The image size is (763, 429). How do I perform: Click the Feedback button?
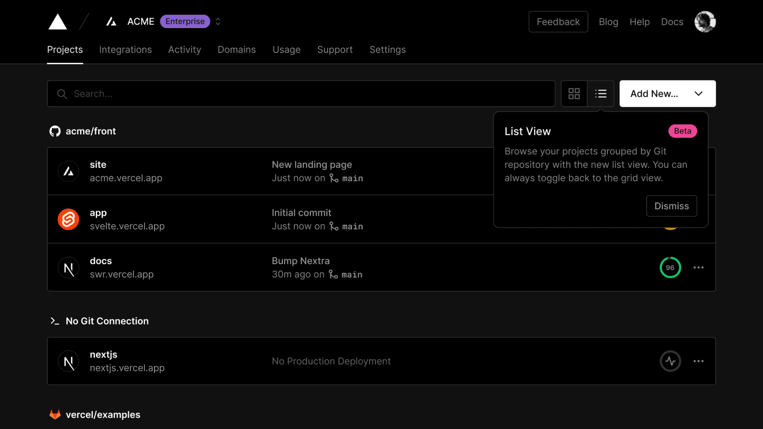558,22
